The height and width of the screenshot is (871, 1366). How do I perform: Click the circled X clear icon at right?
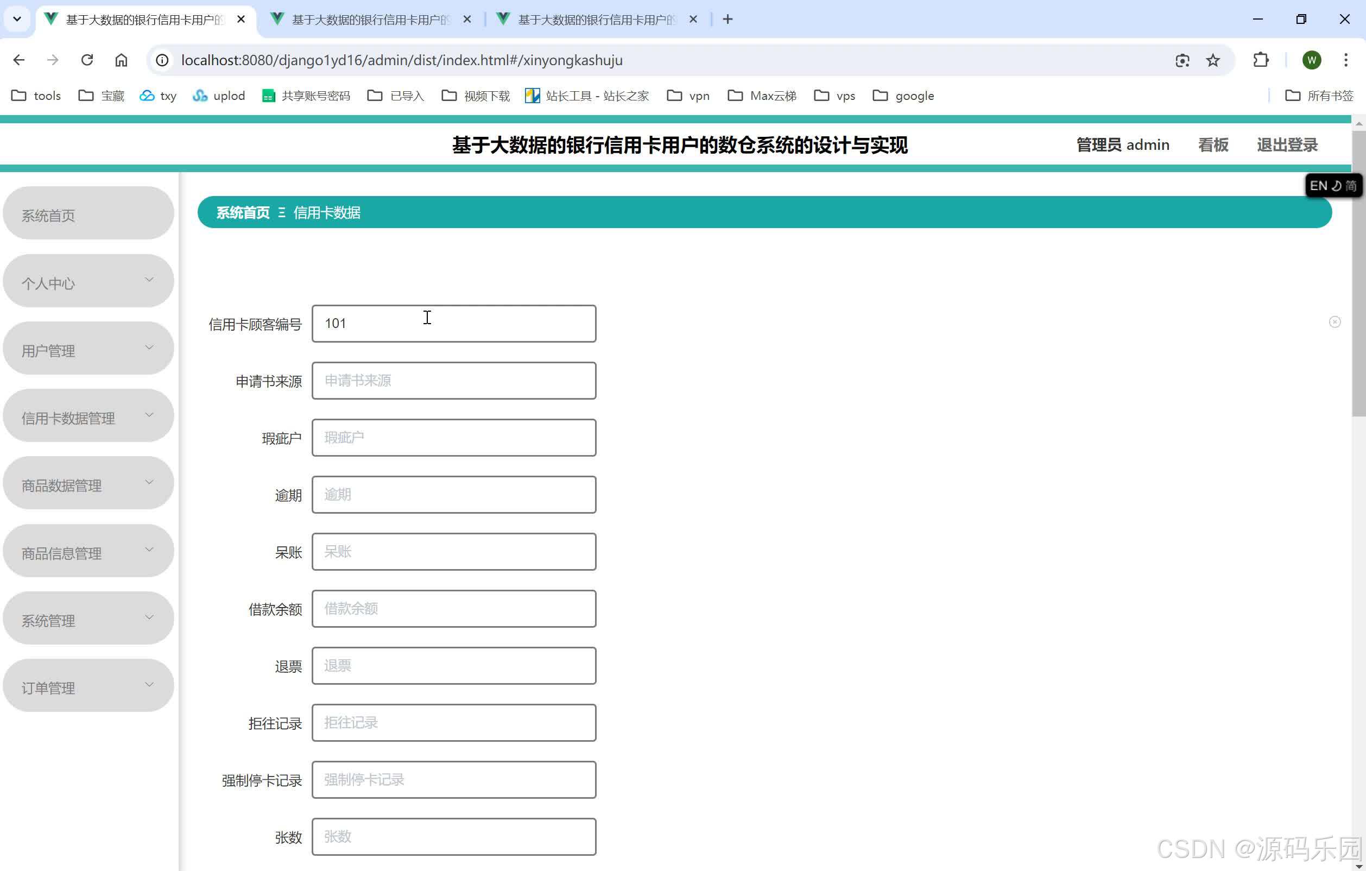pos(1335,323)
